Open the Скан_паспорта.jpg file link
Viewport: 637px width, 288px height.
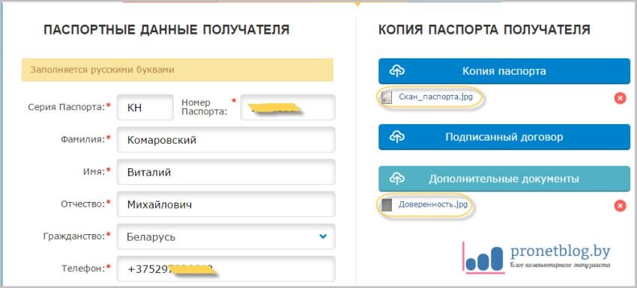pyautogui.click(x=435, y=97)
